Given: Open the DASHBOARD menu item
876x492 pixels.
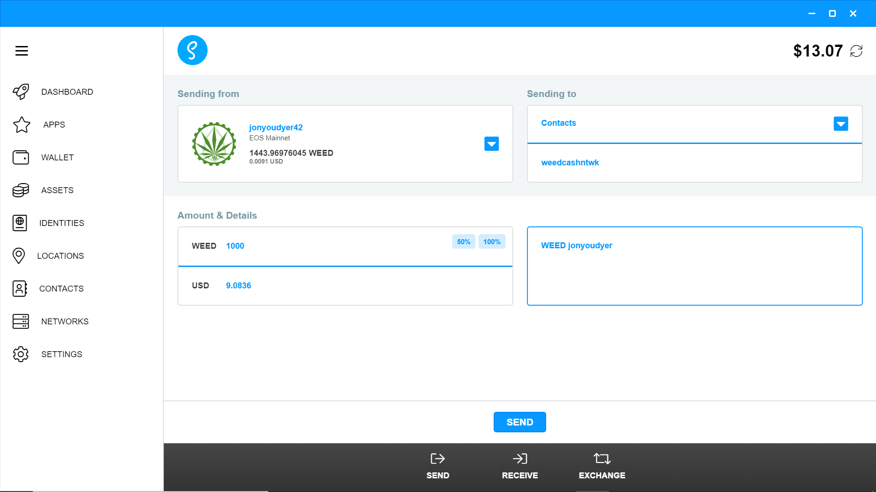Looking at the screenshot, I should pyautogui.click(x=67, y=92).
